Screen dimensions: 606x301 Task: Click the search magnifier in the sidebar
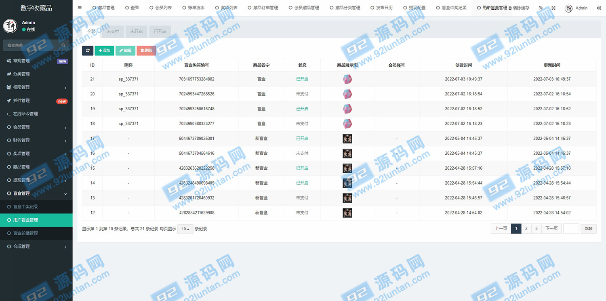pos(63,45)
